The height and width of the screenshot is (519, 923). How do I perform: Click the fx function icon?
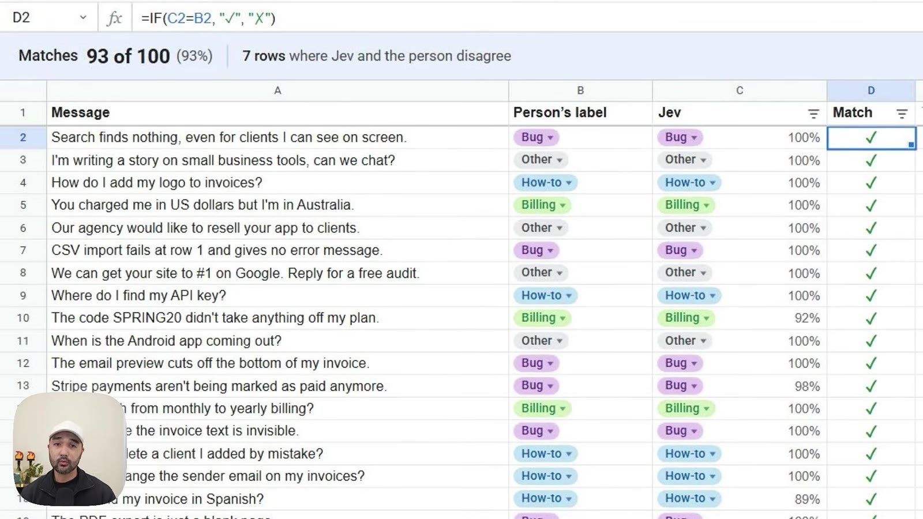tap(114, 18)
